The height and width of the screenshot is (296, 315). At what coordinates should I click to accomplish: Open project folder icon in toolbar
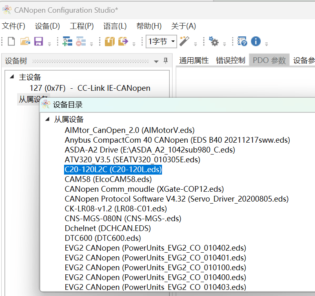pyautogui.click(x=25, y=41)
